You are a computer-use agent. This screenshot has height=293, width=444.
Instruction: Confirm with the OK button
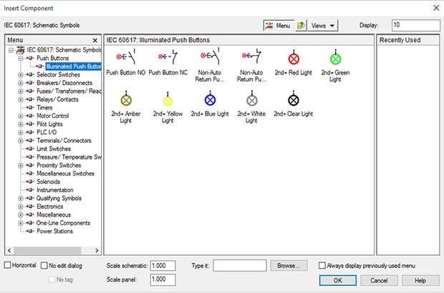[338, 281]
